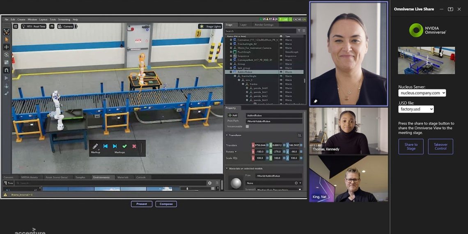The height and width of the screenshot is (234, 468).
Task: Activate the rotate tool in the left toolbar
Action: (x=7, y=55)
